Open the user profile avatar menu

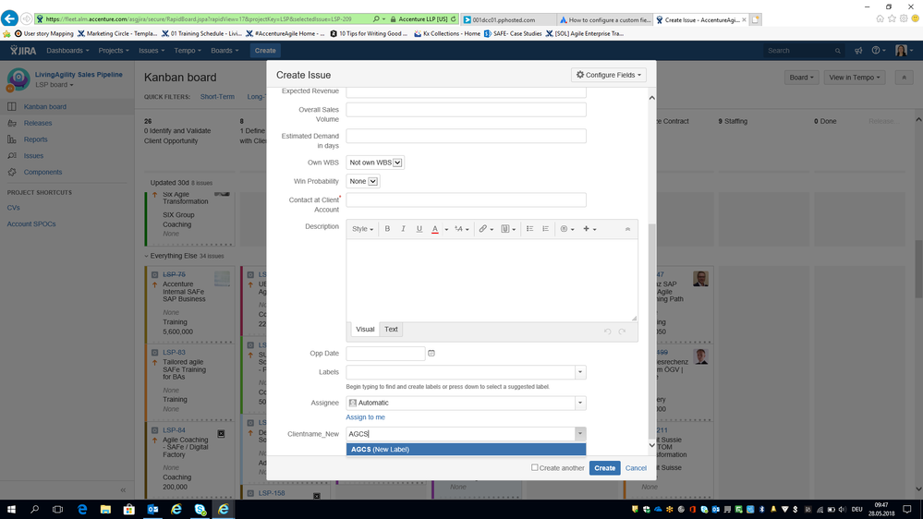pos(904,51)
